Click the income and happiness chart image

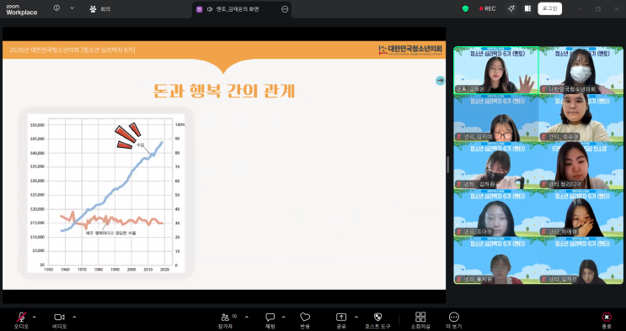coord(106,193)
